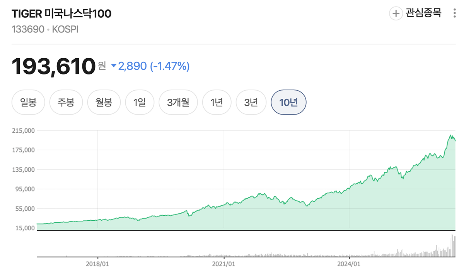Select the 일봉 daily candle chart
The image size is (464, 272).
coord(29,103)
